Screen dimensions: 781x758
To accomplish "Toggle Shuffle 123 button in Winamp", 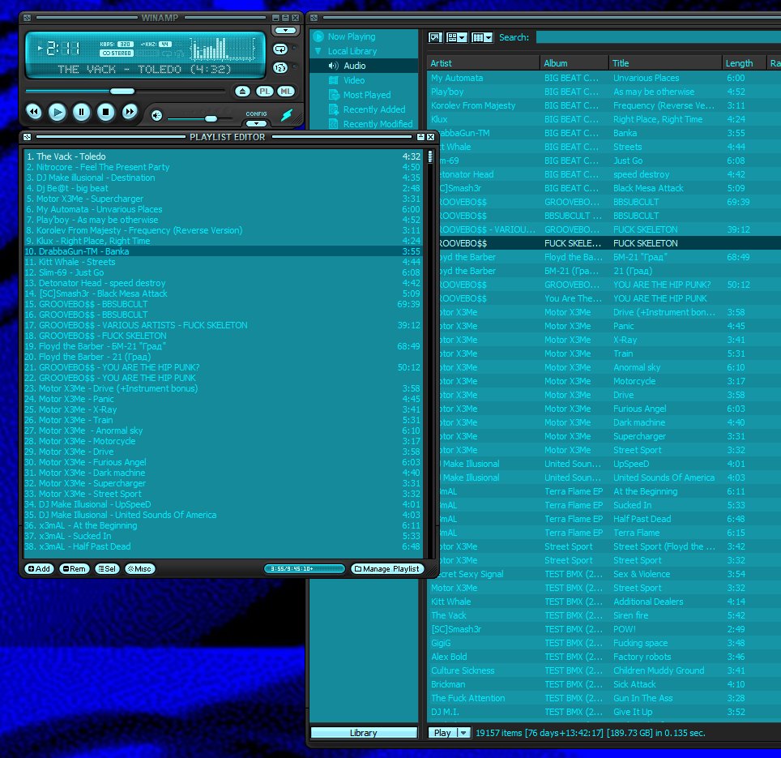I will (280, 68).
